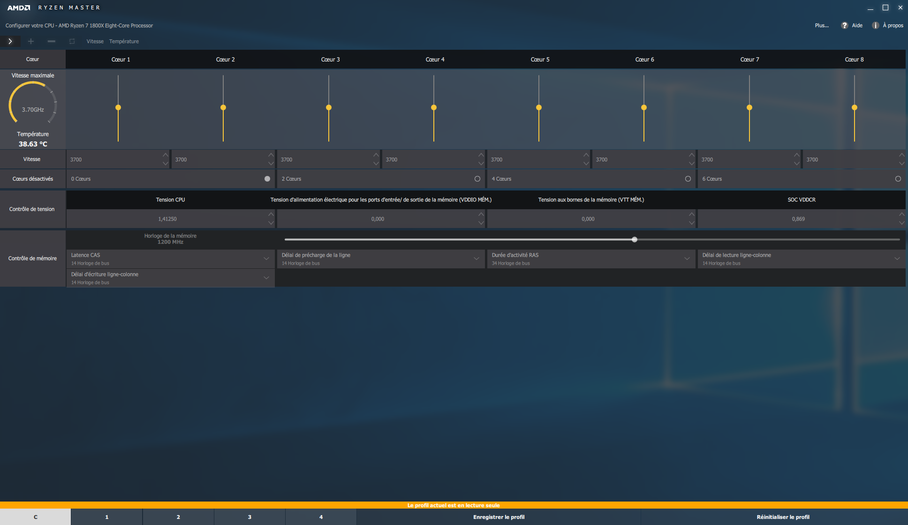Click the plus zoom-in icon

(31, 41)
